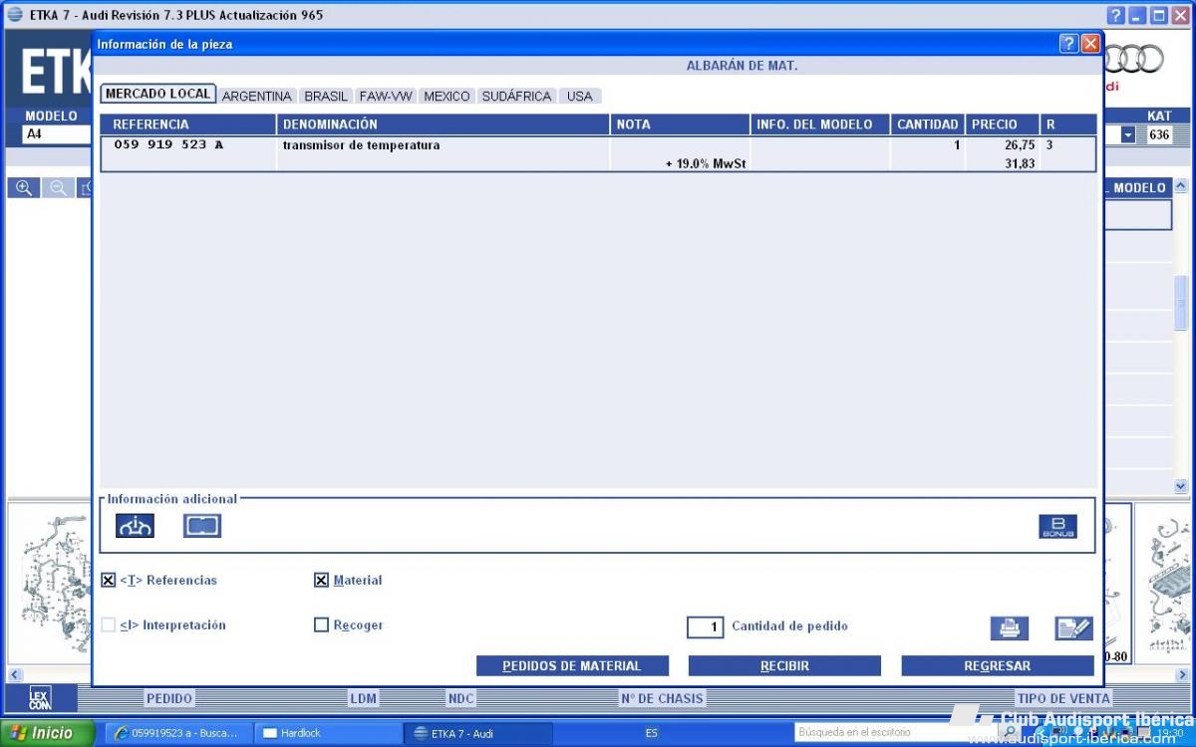Click the '+ 19.0% MwSt' note

point(706,163)
